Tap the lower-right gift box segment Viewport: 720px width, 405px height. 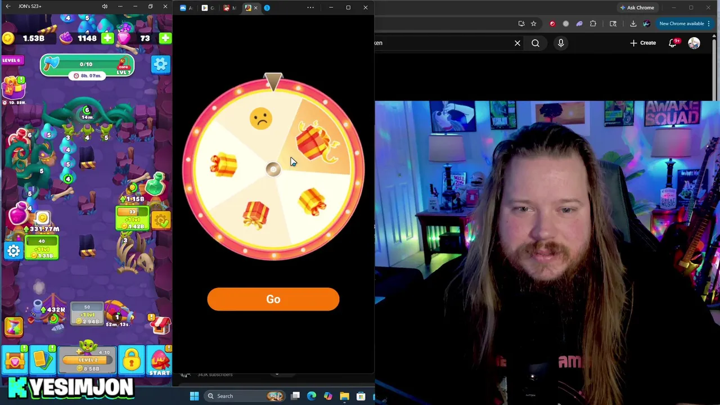[x=313, y=202]
